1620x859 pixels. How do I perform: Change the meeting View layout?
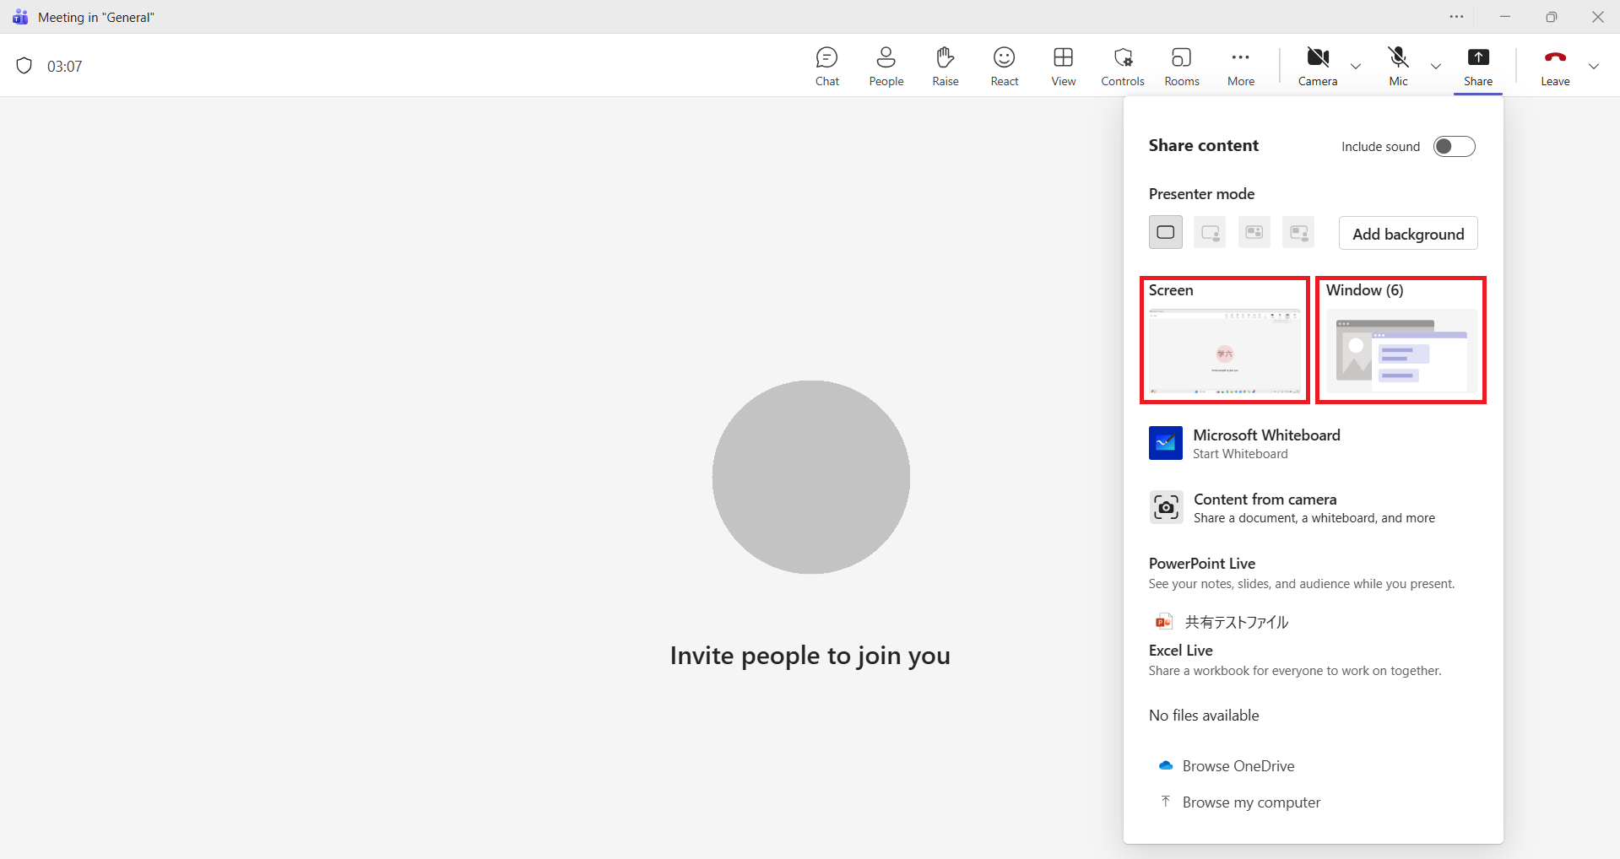(x=1063, y=66)
